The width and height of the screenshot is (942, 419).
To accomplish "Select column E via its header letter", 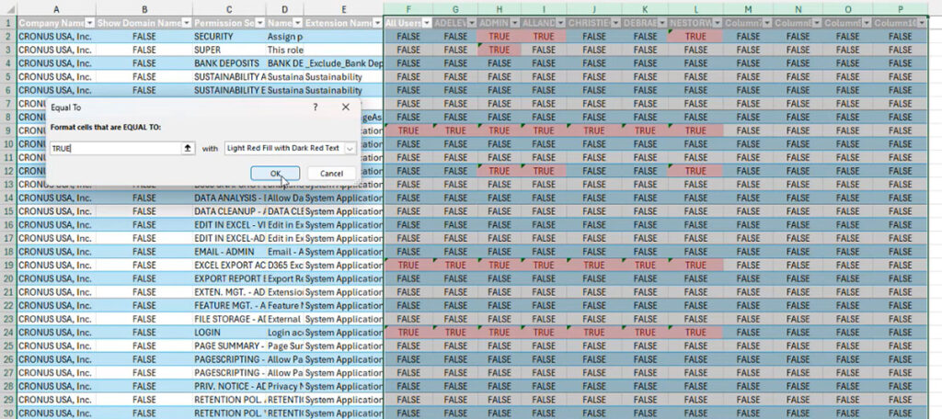I will coord(344,9).
